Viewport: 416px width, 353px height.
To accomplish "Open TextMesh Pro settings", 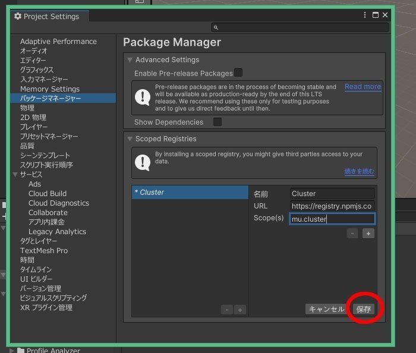I will 44,251.
